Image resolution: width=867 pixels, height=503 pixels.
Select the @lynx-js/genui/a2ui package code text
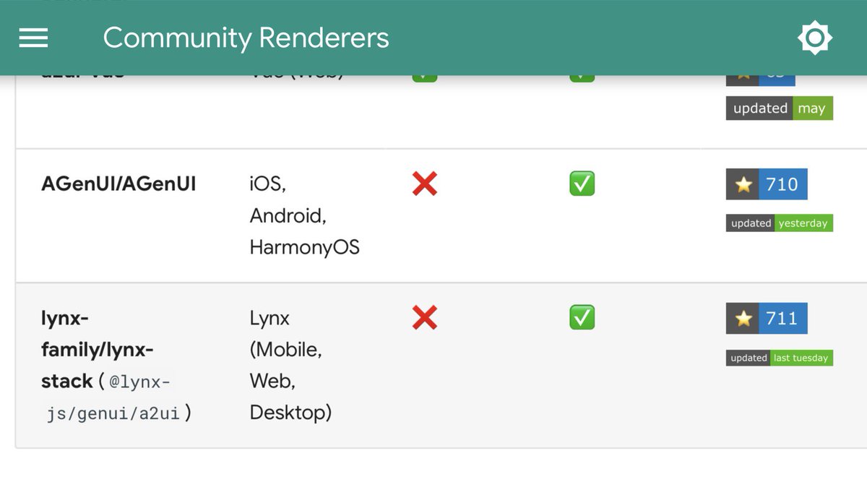109,397
